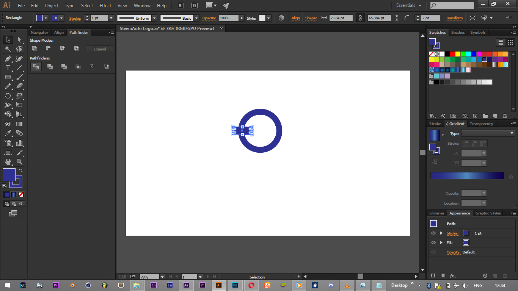
Task: Activate the Zoom tool
Action: point(19,162)
